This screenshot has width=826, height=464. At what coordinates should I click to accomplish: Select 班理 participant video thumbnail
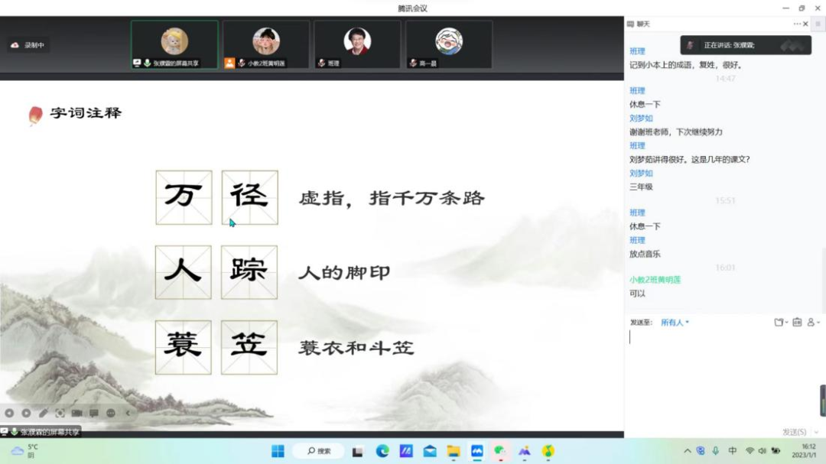(x=357, y=44)
